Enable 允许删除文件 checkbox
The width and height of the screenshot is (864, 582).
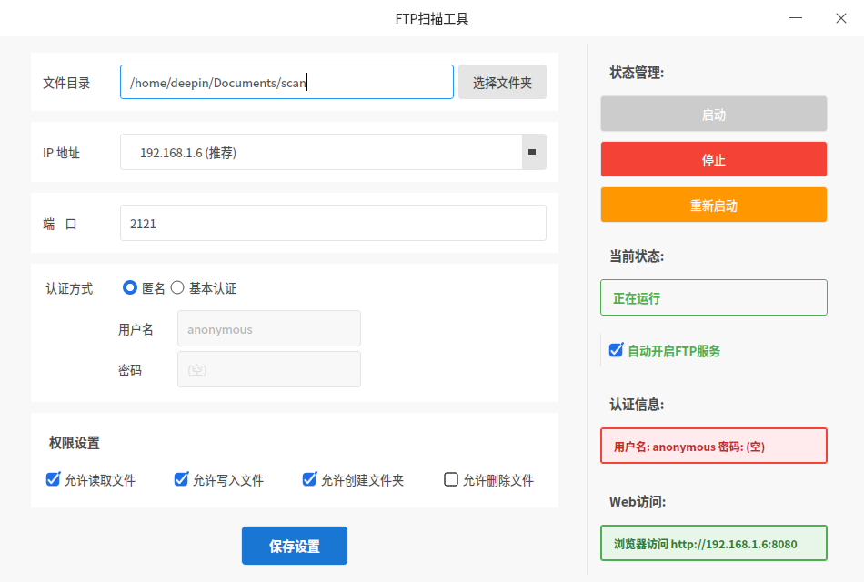[x=451, y=479]
